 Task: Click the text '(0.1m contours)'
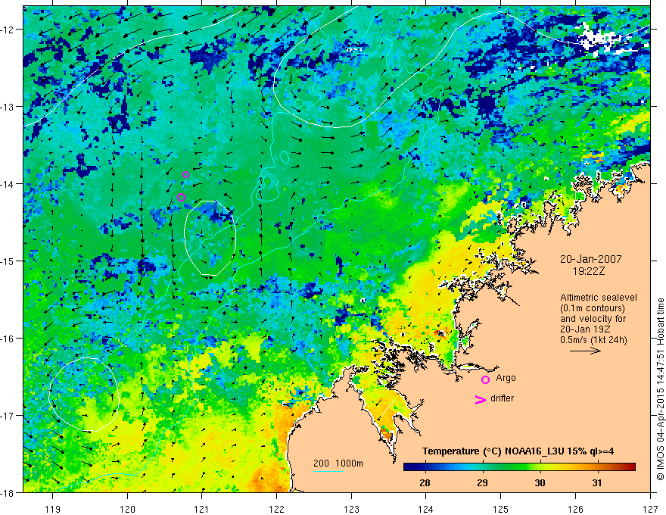593,308
